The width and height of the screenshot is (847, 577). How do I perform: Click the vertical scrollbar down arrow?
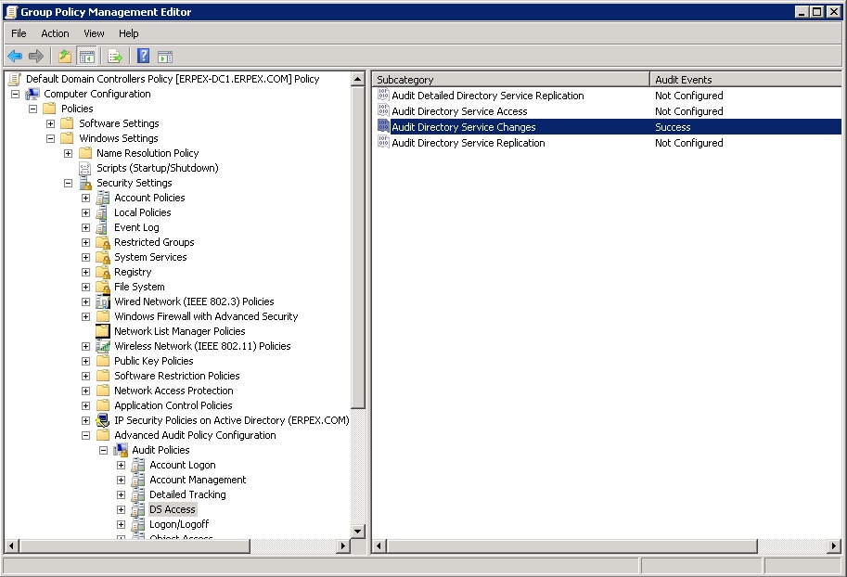coord(357,531)
